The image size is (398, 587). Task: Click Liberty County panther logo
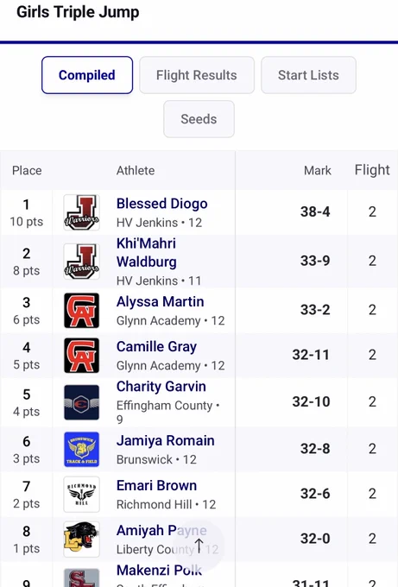coord(82,539)
